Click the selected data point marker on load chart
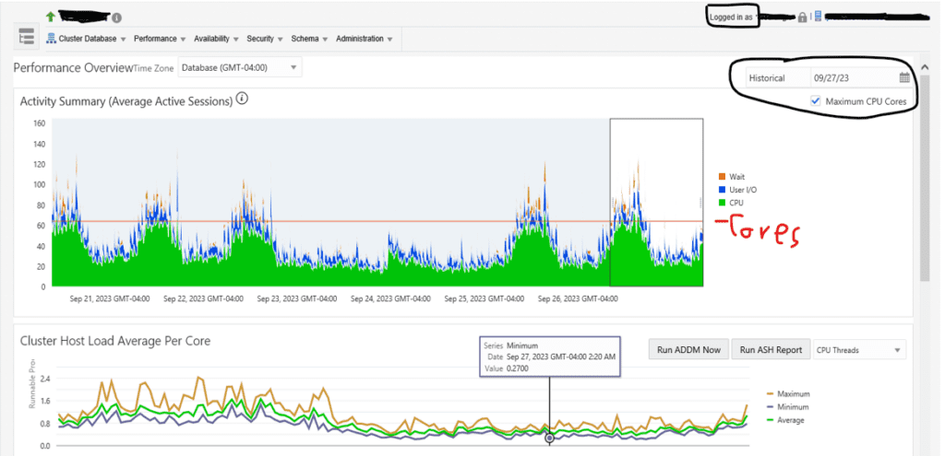 (x=550, y=438)
